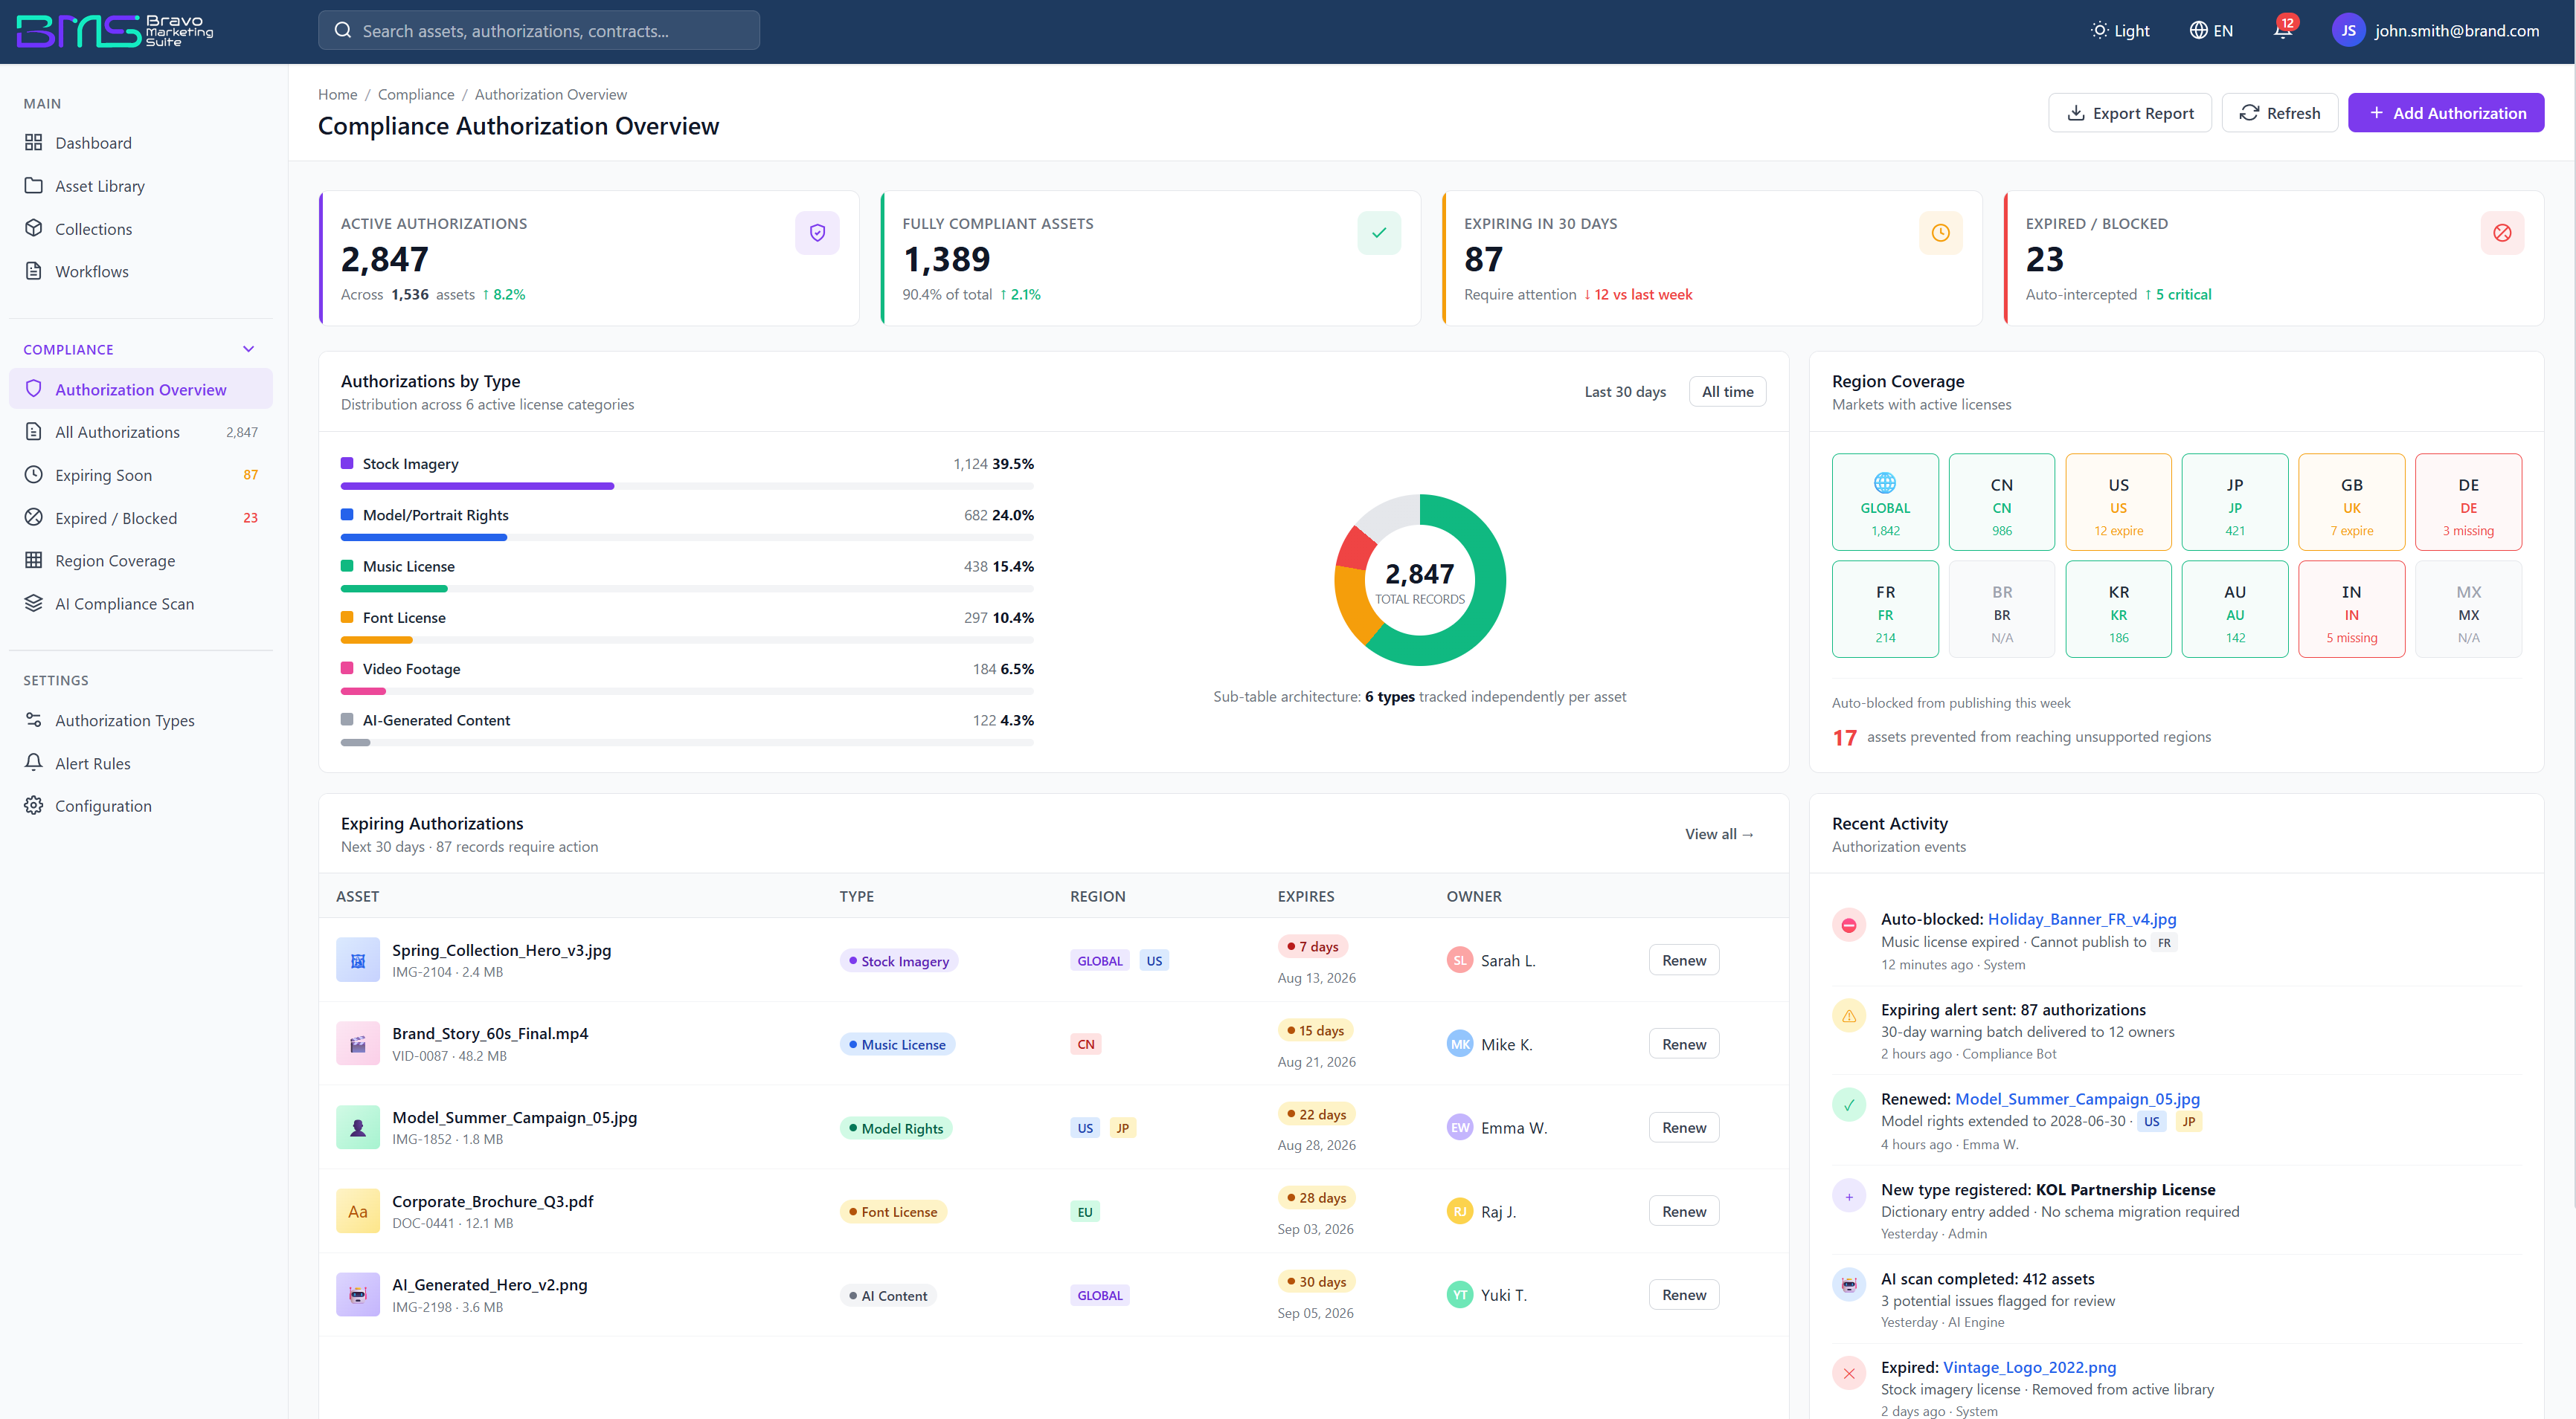The height and width of the screenshot is (1419, 2576).
Task: Click the Brand_Story_60s_Final.mp4 video thumbnail
Action: tap(358, 1044)
